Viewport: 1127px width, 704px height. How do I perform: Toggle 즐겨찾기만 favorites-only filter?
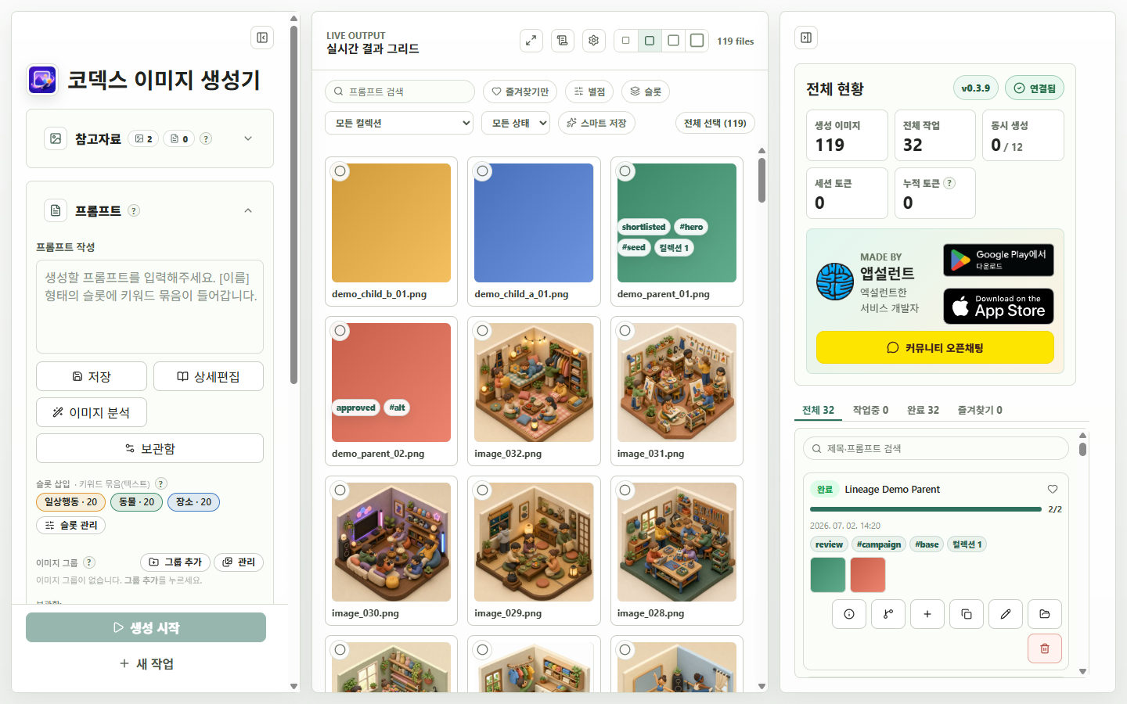click(x=520, y=92)
